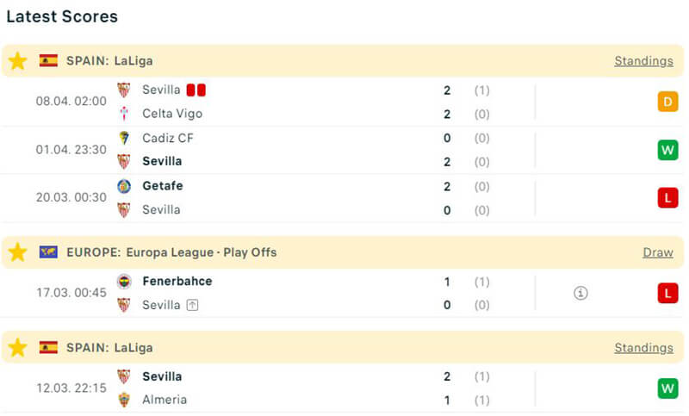Click the orange D draw result badge

[667, 102]
